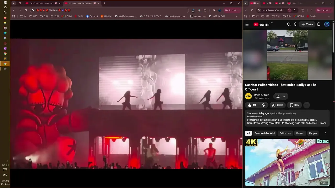The height and width of the screenshot is (188, 335).
Task: Open YouTube account avatar menu
Action: 327,24
